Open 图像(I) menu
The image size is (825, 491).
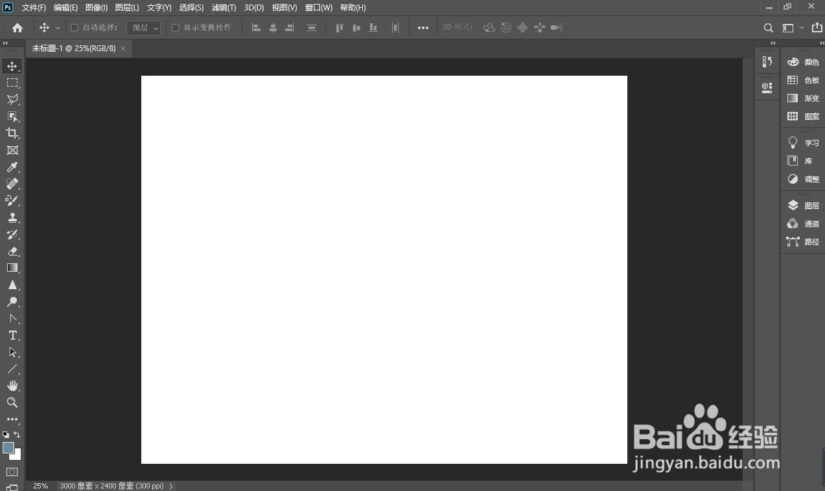tap(97, 8)
